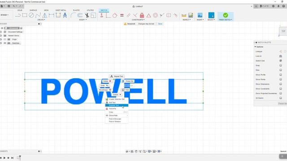The width and height of the screenshot is (287, 161).
Task: Open the Orbit navigation tool
Action: 127,151
